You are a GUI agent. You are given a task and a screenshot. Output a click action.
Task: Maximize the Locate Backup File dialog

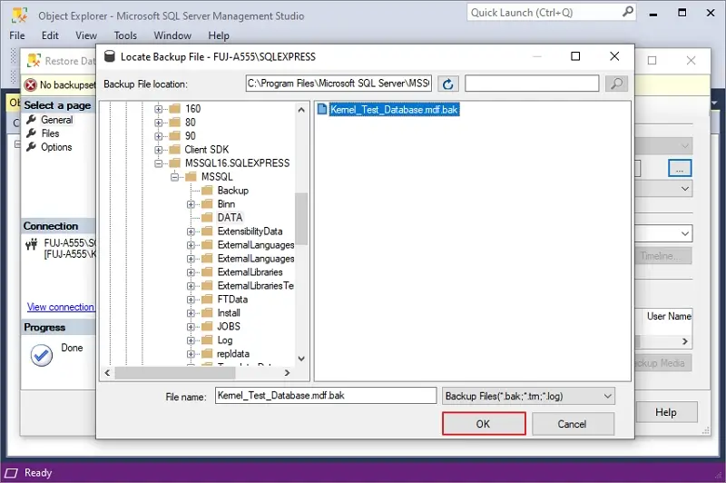[575, 56]
